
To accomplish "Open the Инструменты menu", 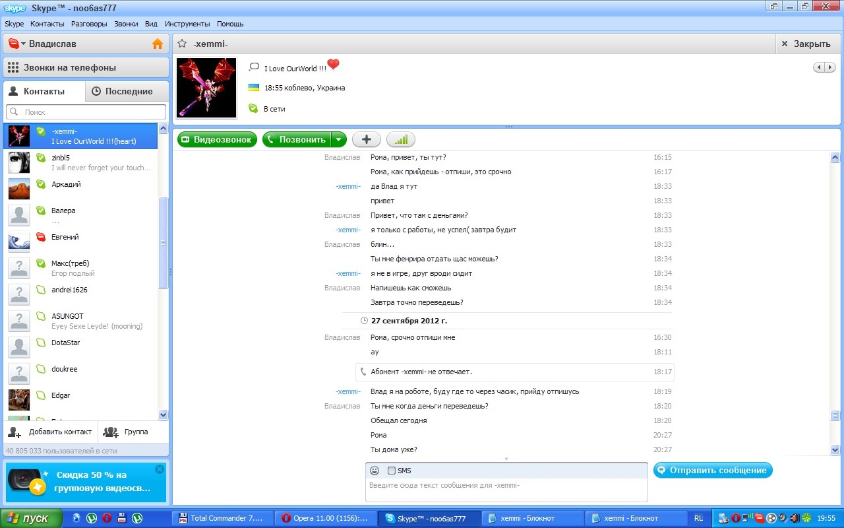I will click(x=187, y=24).
